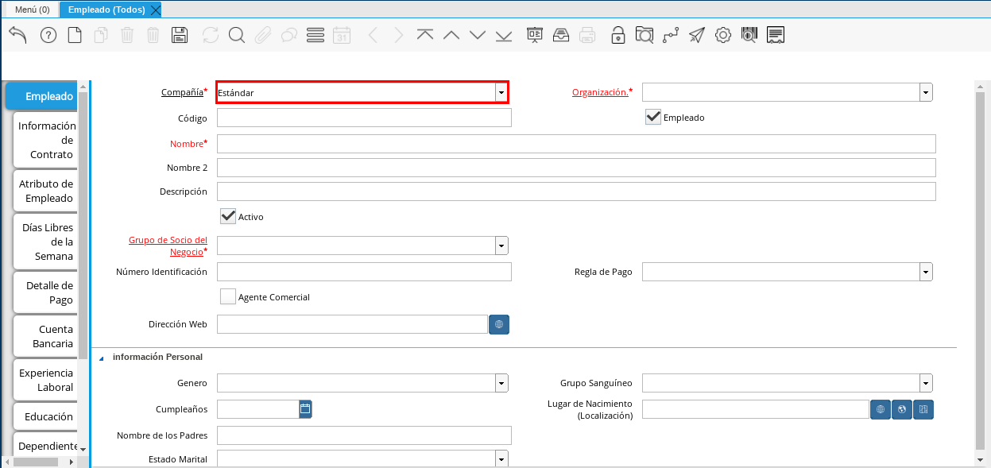Enable the Agente Comercial checkbox
The image size is (991, 468).
pos(228,297)
